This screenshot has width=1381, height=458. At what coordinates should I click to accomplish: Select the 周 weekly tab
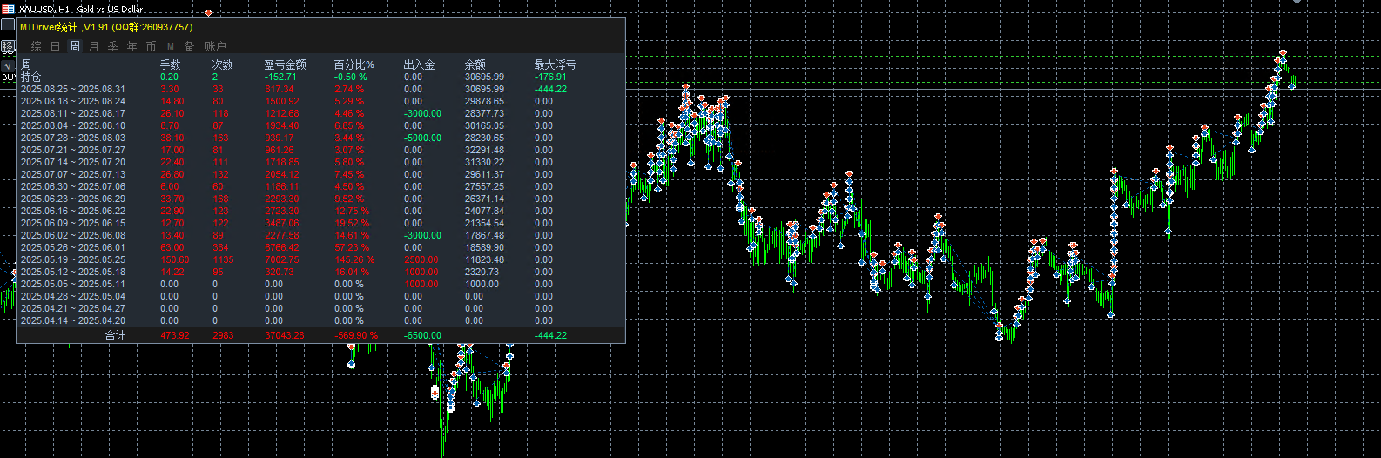75,46
